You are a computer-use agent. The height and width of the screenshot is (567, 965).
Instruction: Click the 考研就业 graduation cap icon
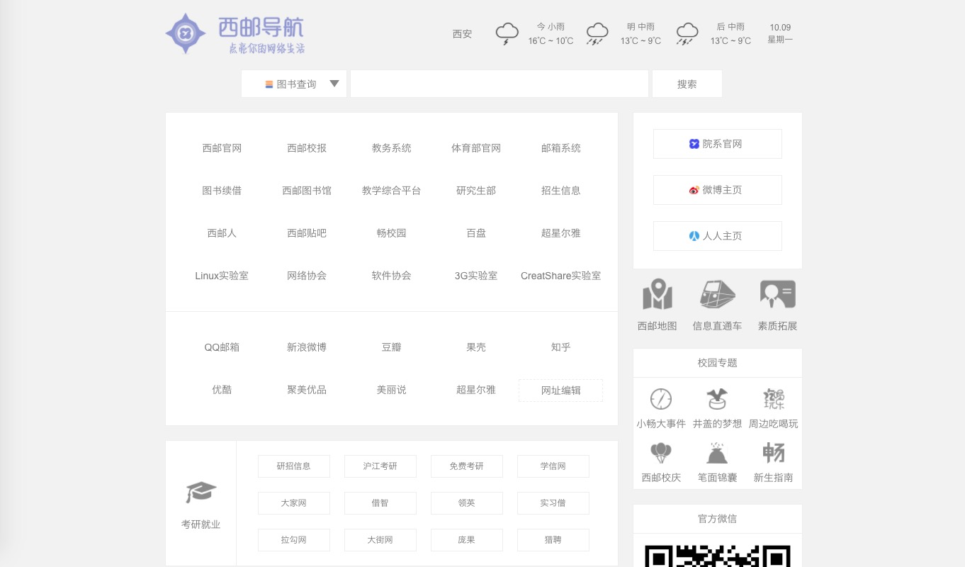point(201,493)
